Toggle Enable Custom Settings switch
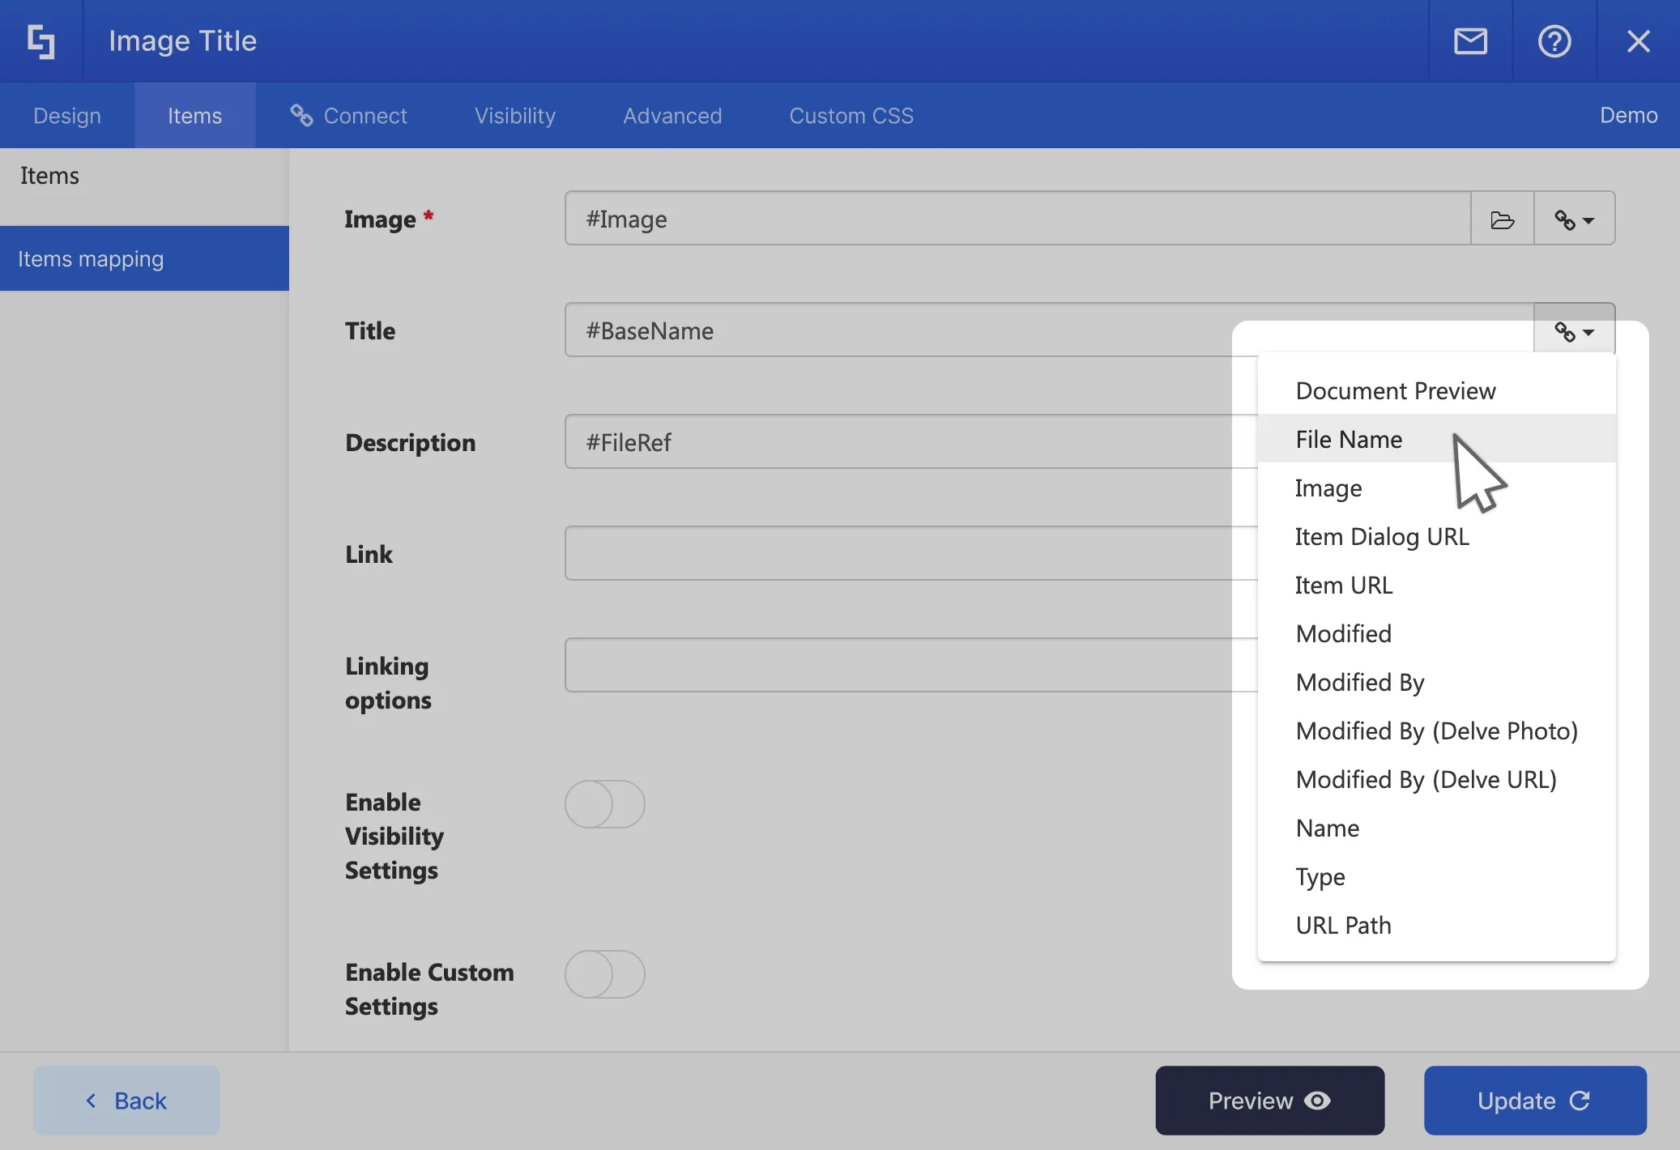Screen dimensions: 1680x1150 [604, 974]
